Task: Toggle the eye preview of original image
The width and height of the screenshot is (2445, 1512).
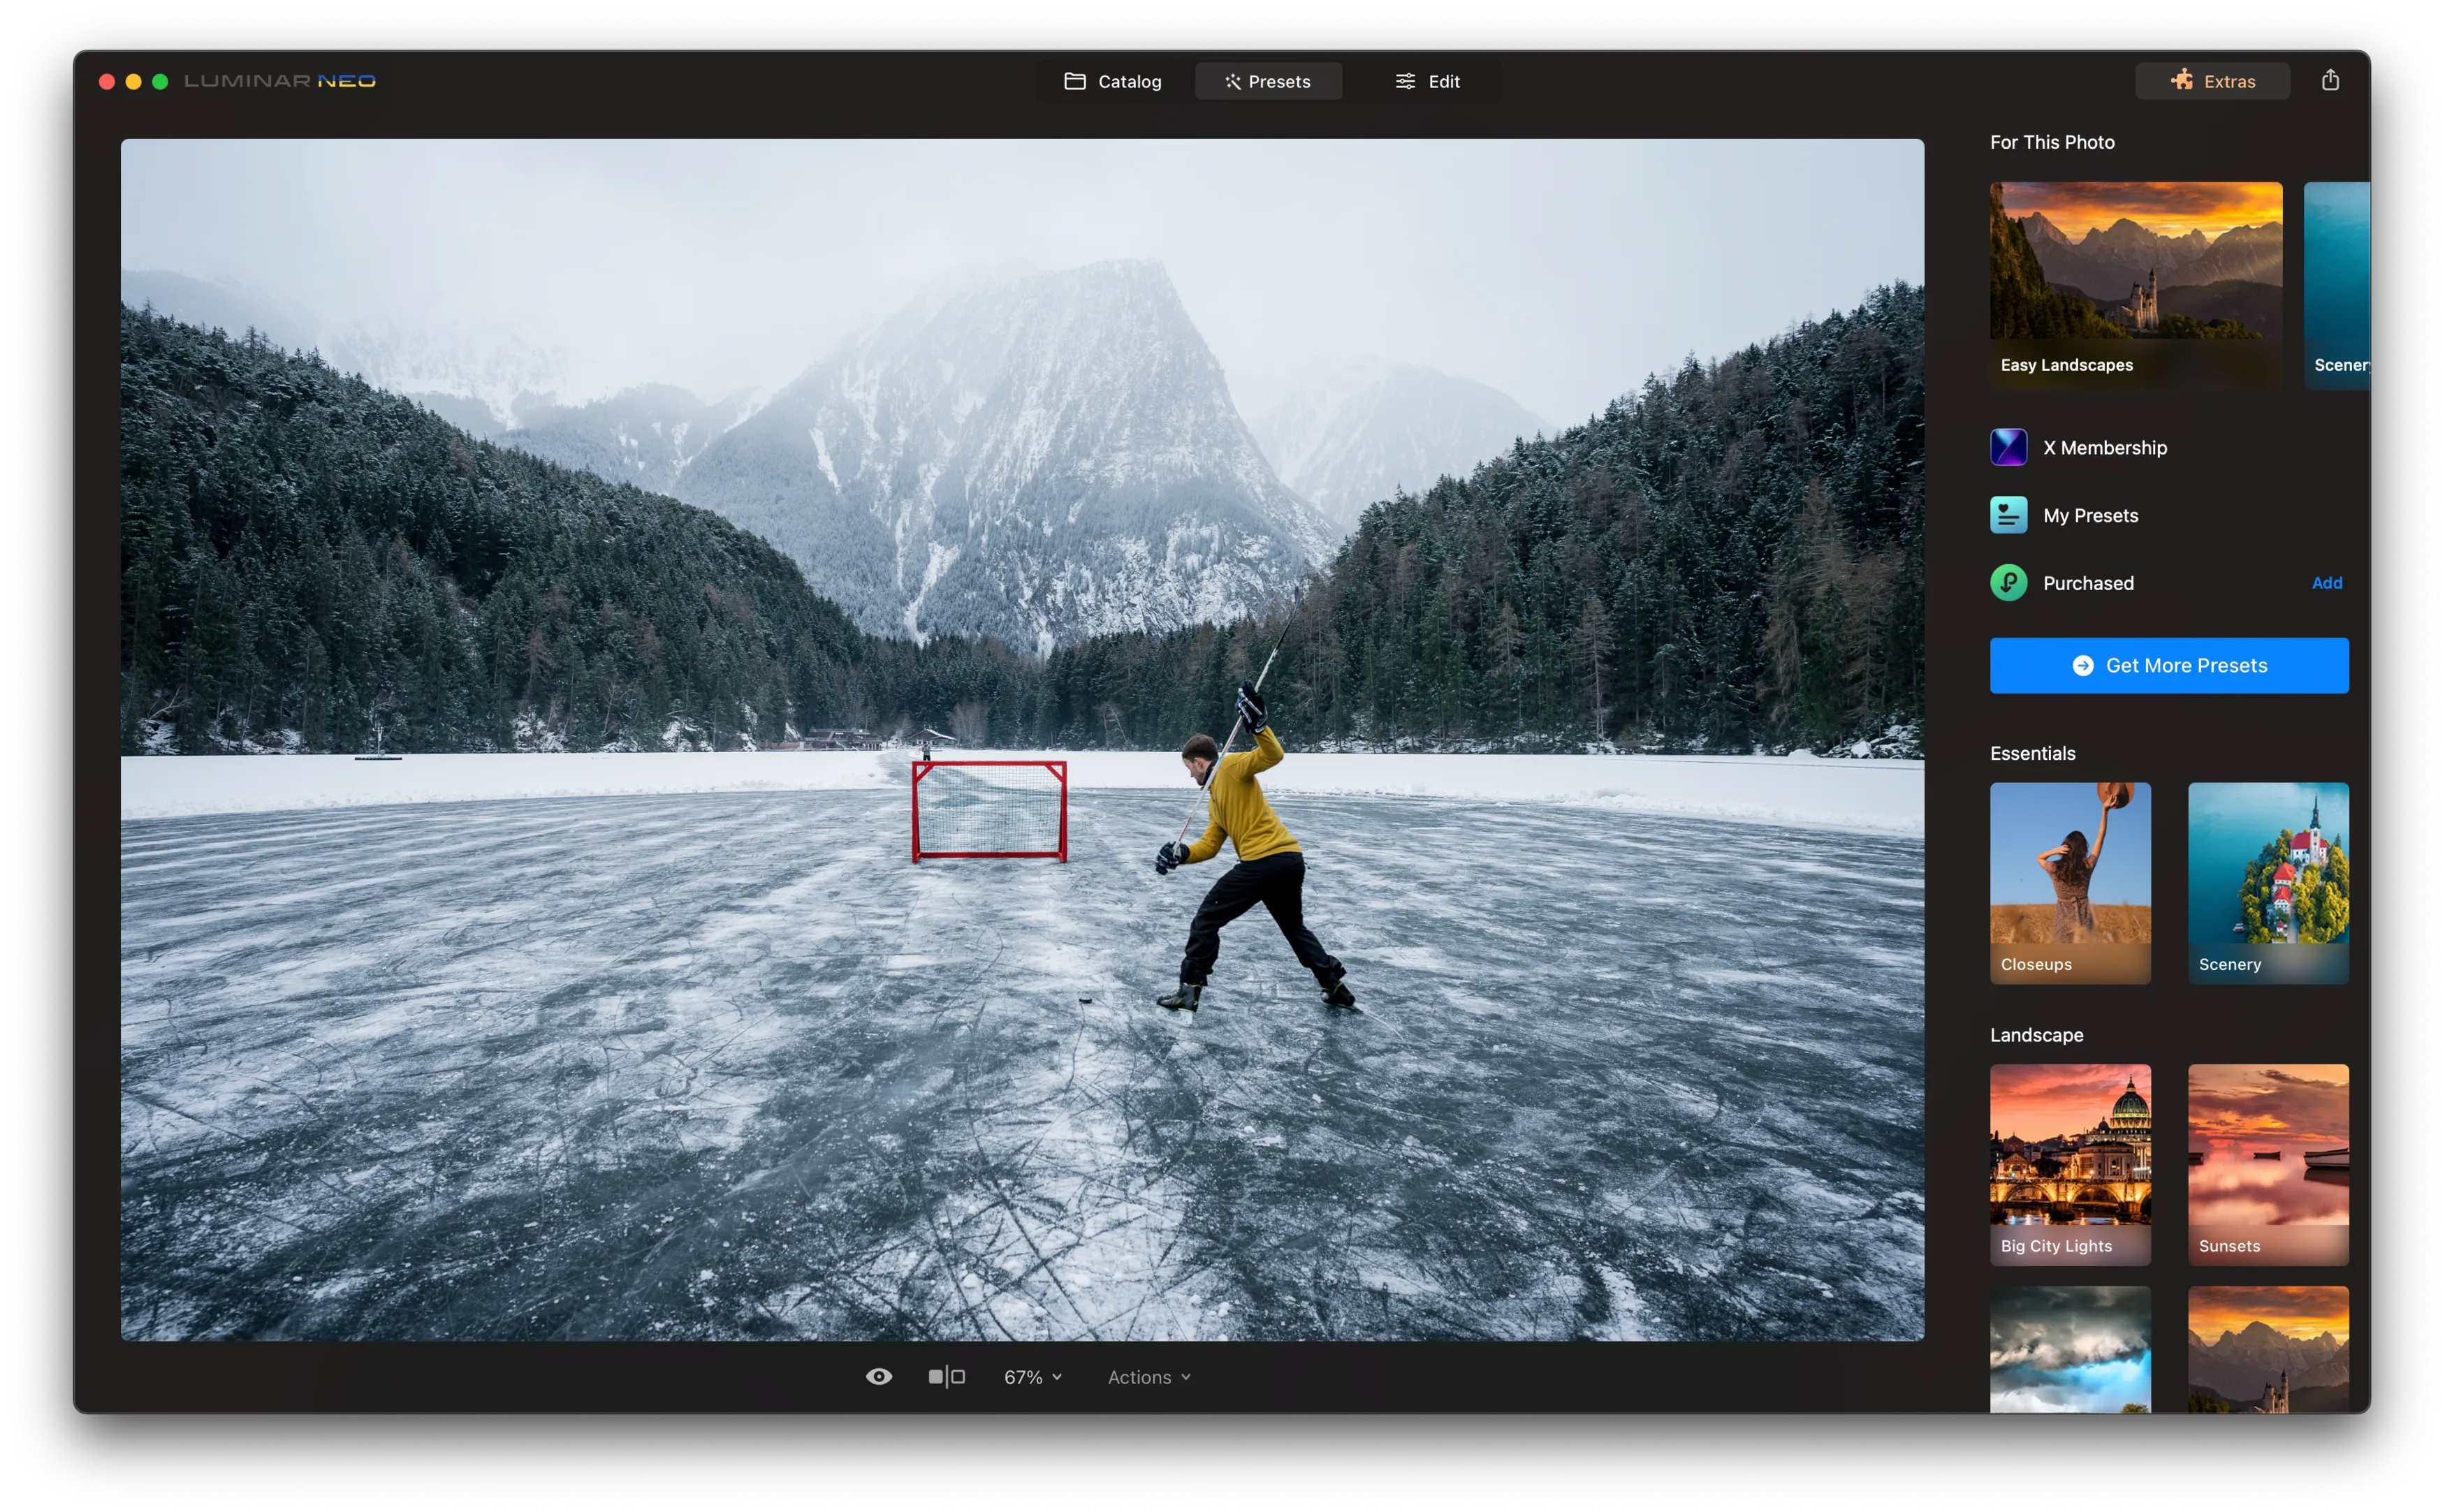Action: coord(878,1377)
